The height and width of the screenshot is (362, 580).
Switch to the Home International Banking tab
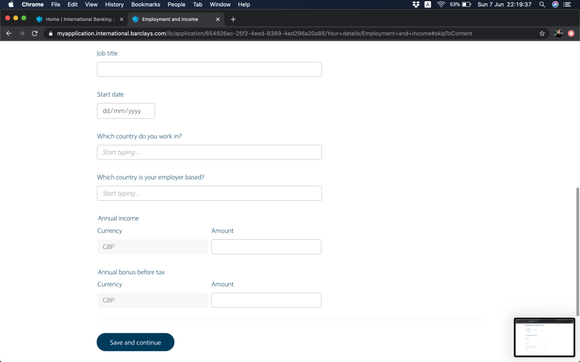tap(78, 19)
